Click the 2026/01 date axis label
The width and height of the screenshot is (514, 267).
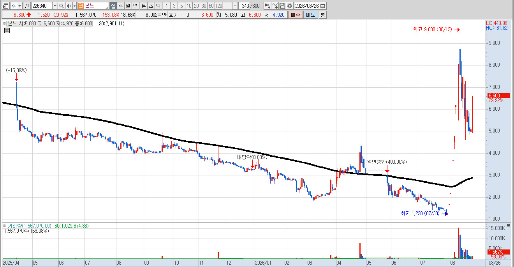tap(263, 263)
